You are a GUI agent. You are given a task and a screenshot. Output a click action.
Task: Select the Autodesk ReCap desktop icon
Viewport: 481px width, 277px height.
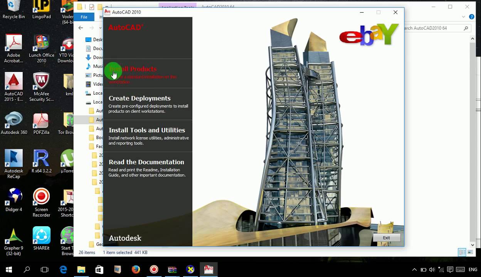(13, 164)
